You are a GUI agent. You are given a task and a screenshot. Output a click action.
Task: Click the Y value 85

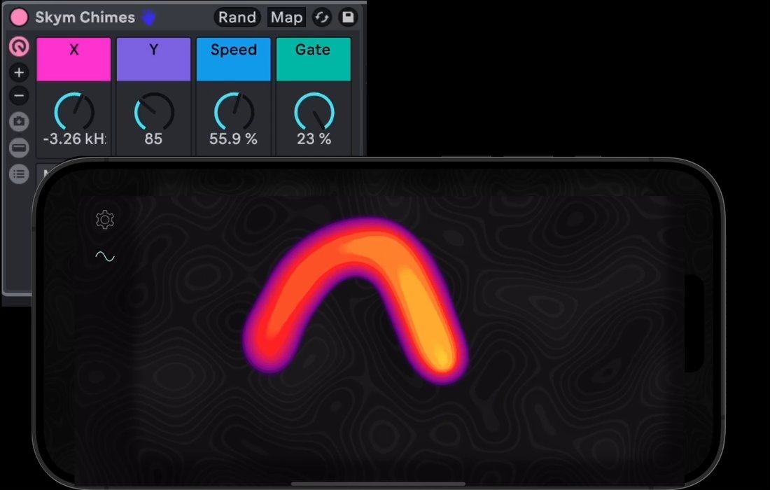coord(153,139)
